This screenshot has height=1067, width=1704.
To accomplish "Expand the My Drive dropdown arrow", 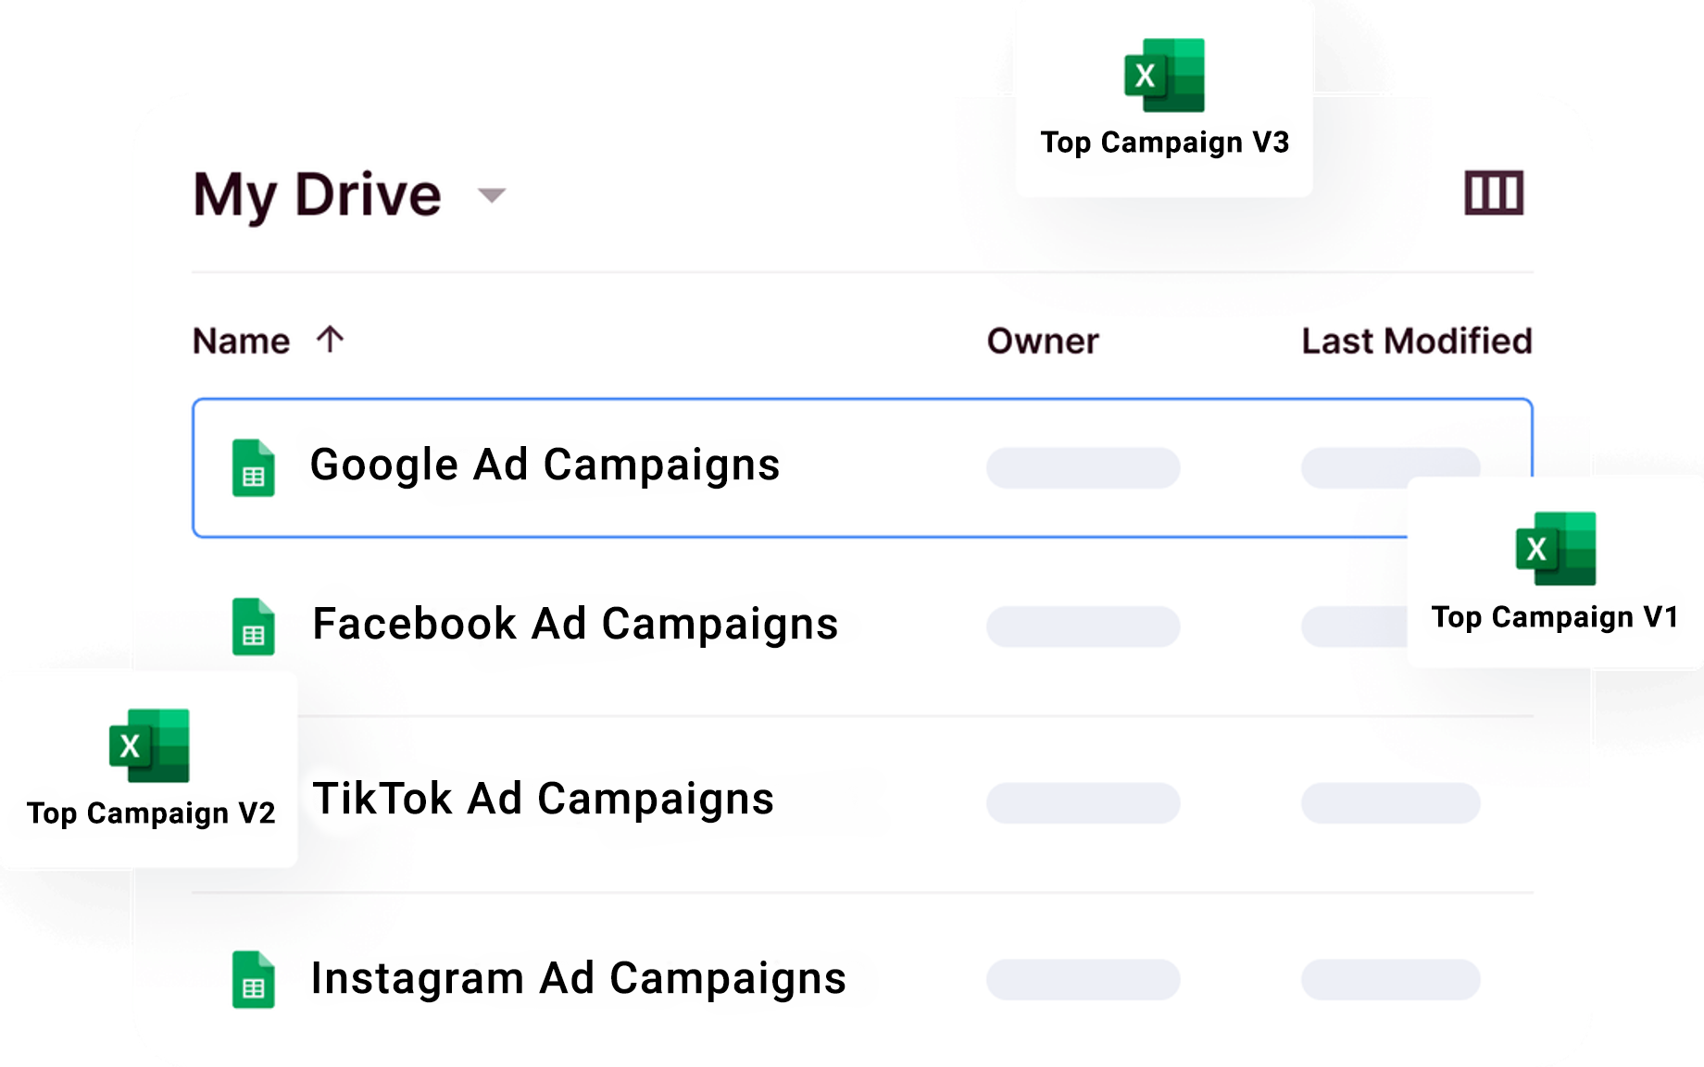I will [491, 195].
